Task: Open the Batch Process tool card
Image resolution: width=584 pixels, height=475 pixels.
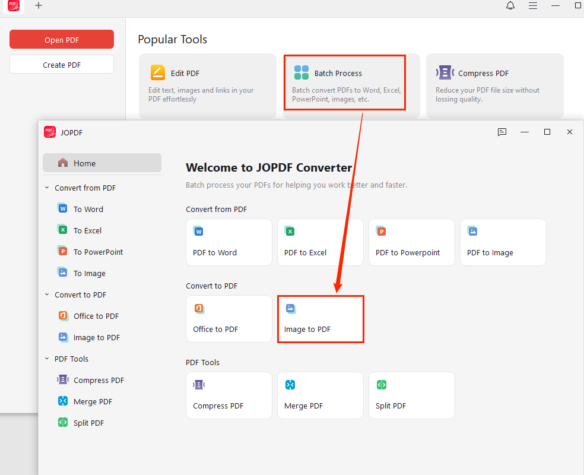Action: point(351,85)
